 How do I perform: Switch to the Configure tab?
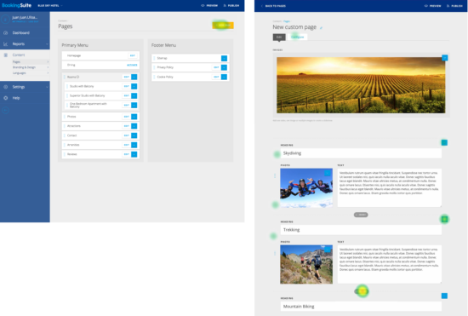pyautogui.click(x=297, y=37)
